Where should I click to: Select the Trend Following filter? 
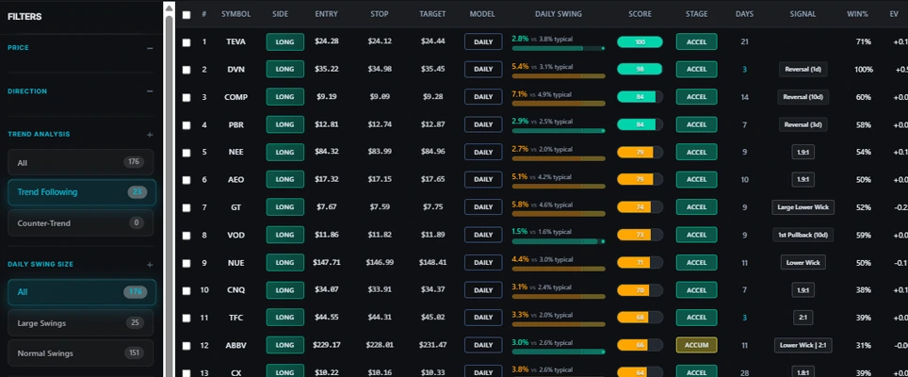[x=82, y=192]
